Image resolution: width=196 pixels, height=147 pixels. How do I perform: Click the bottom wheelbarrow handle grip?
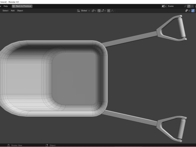182,129
